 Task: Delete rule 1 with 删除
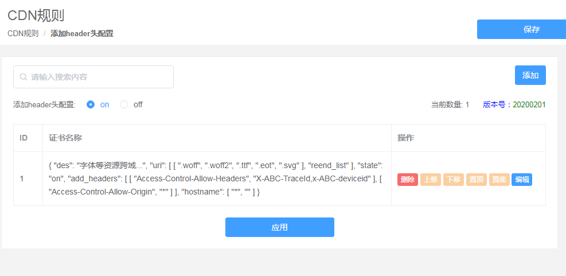click(x=408, y=180)
